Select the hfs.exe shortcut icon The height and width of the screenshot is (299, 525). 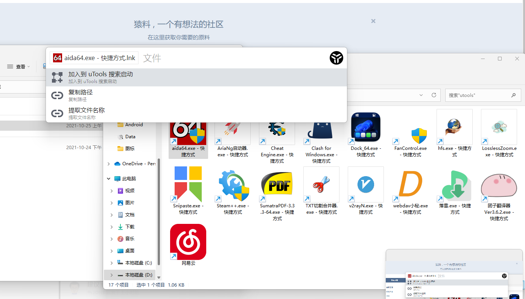coord(455,127)
